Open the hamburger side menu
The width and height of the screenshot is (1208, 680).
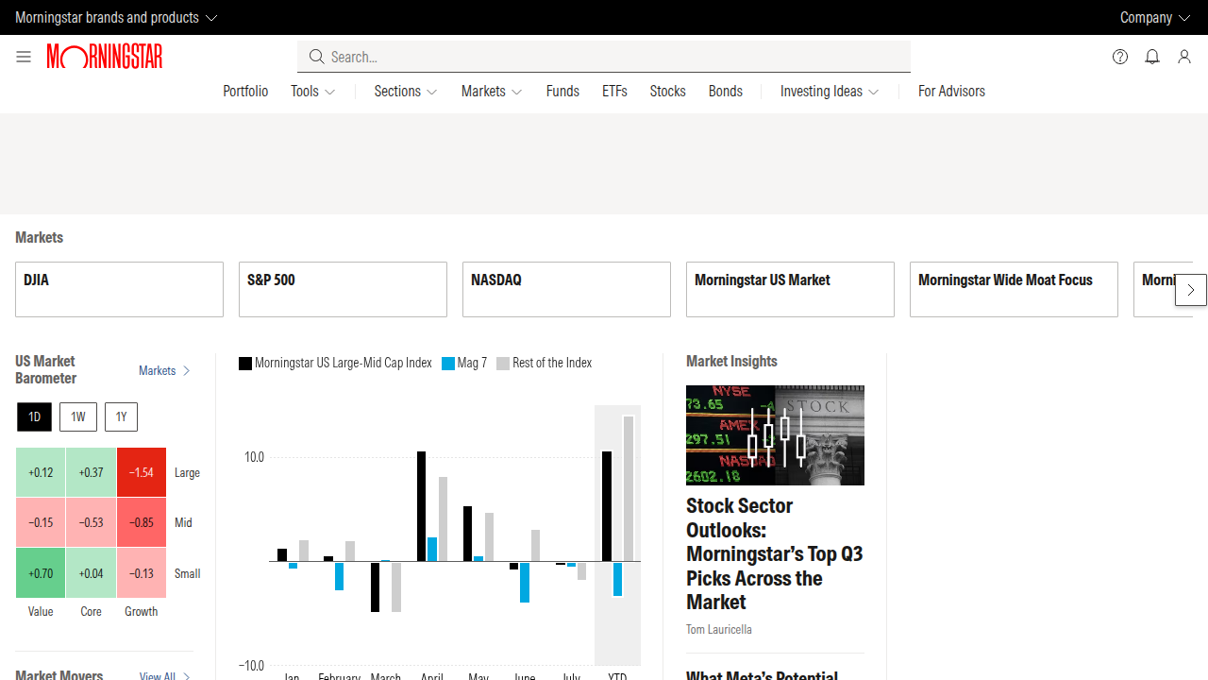24,57
